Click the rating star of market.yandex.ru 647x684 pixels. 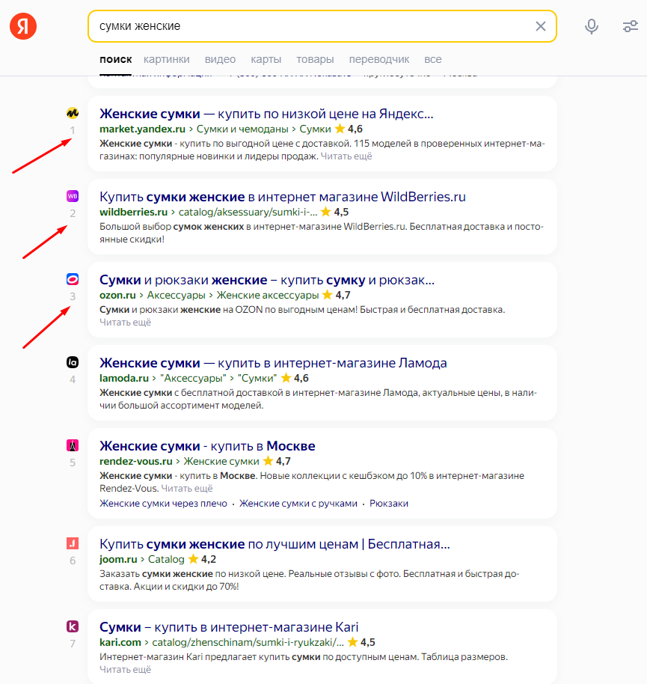pos(340,128)
